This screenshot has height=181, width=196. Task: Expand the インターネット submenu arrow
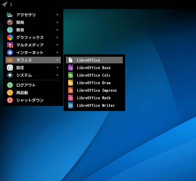click(x=58, y=52)
